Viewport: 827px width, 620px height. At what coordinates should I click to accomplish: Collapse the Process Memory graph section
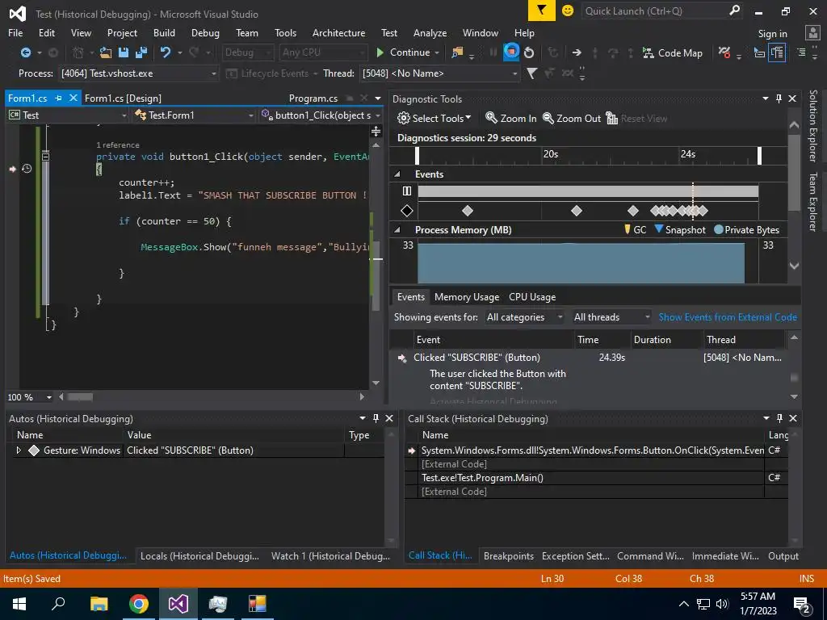(397, 230)
